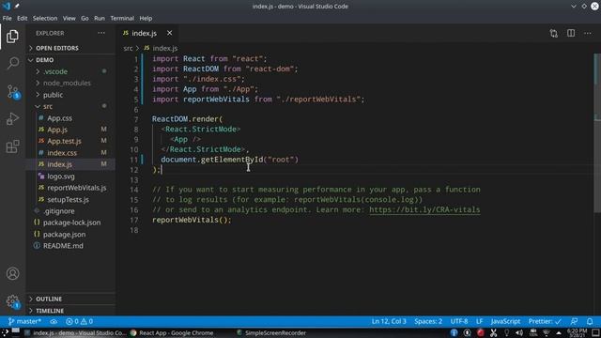
Task: Expand the .vscode folder
Action: click(x=71, y=71)
